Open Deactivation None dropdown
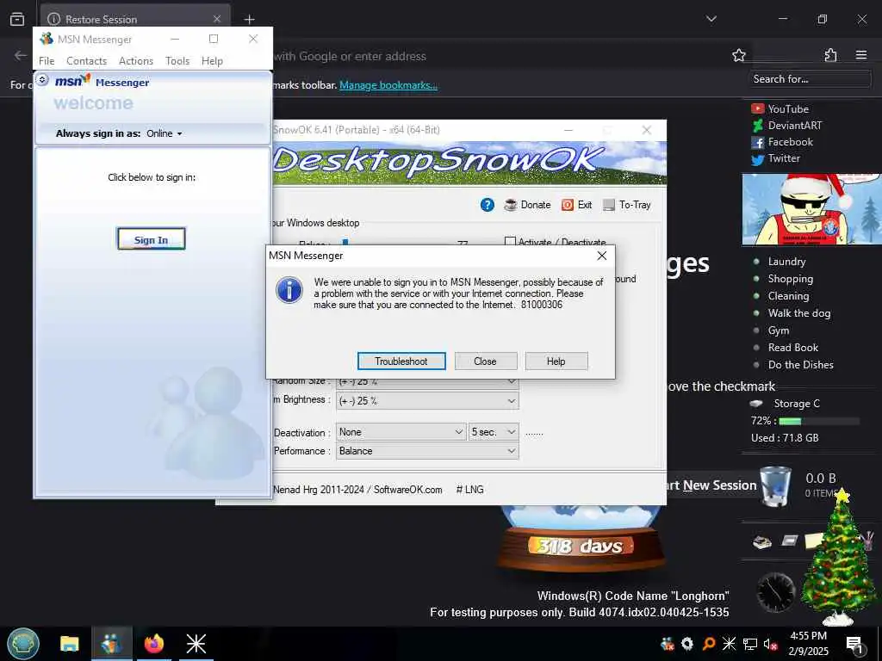882x661 pixels. coord(401,432)
